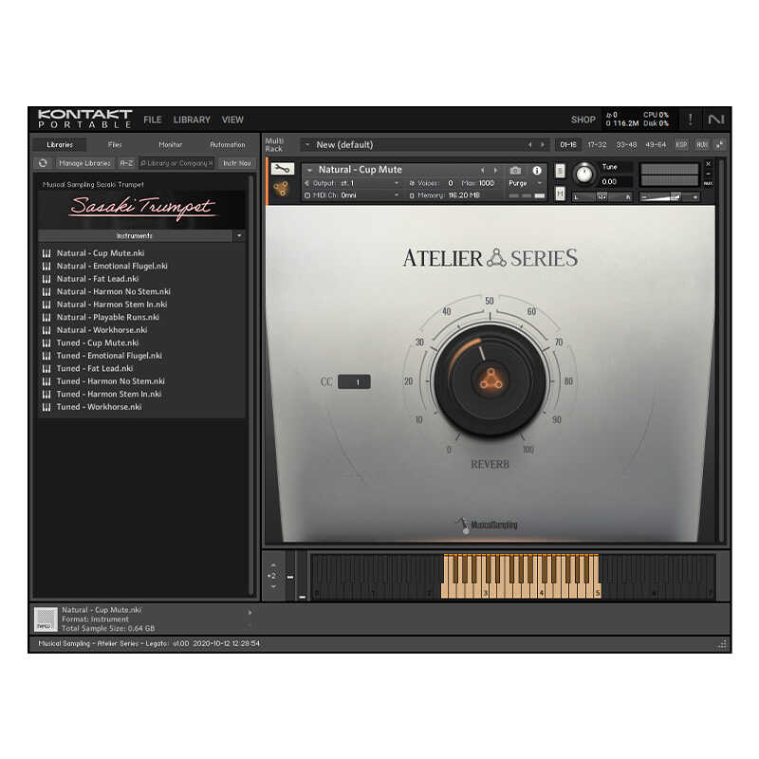The width and height of the screenshot is (759, 759).
Task: Click the Sasaki Trumpet library banner
Action: pos(142,208)
